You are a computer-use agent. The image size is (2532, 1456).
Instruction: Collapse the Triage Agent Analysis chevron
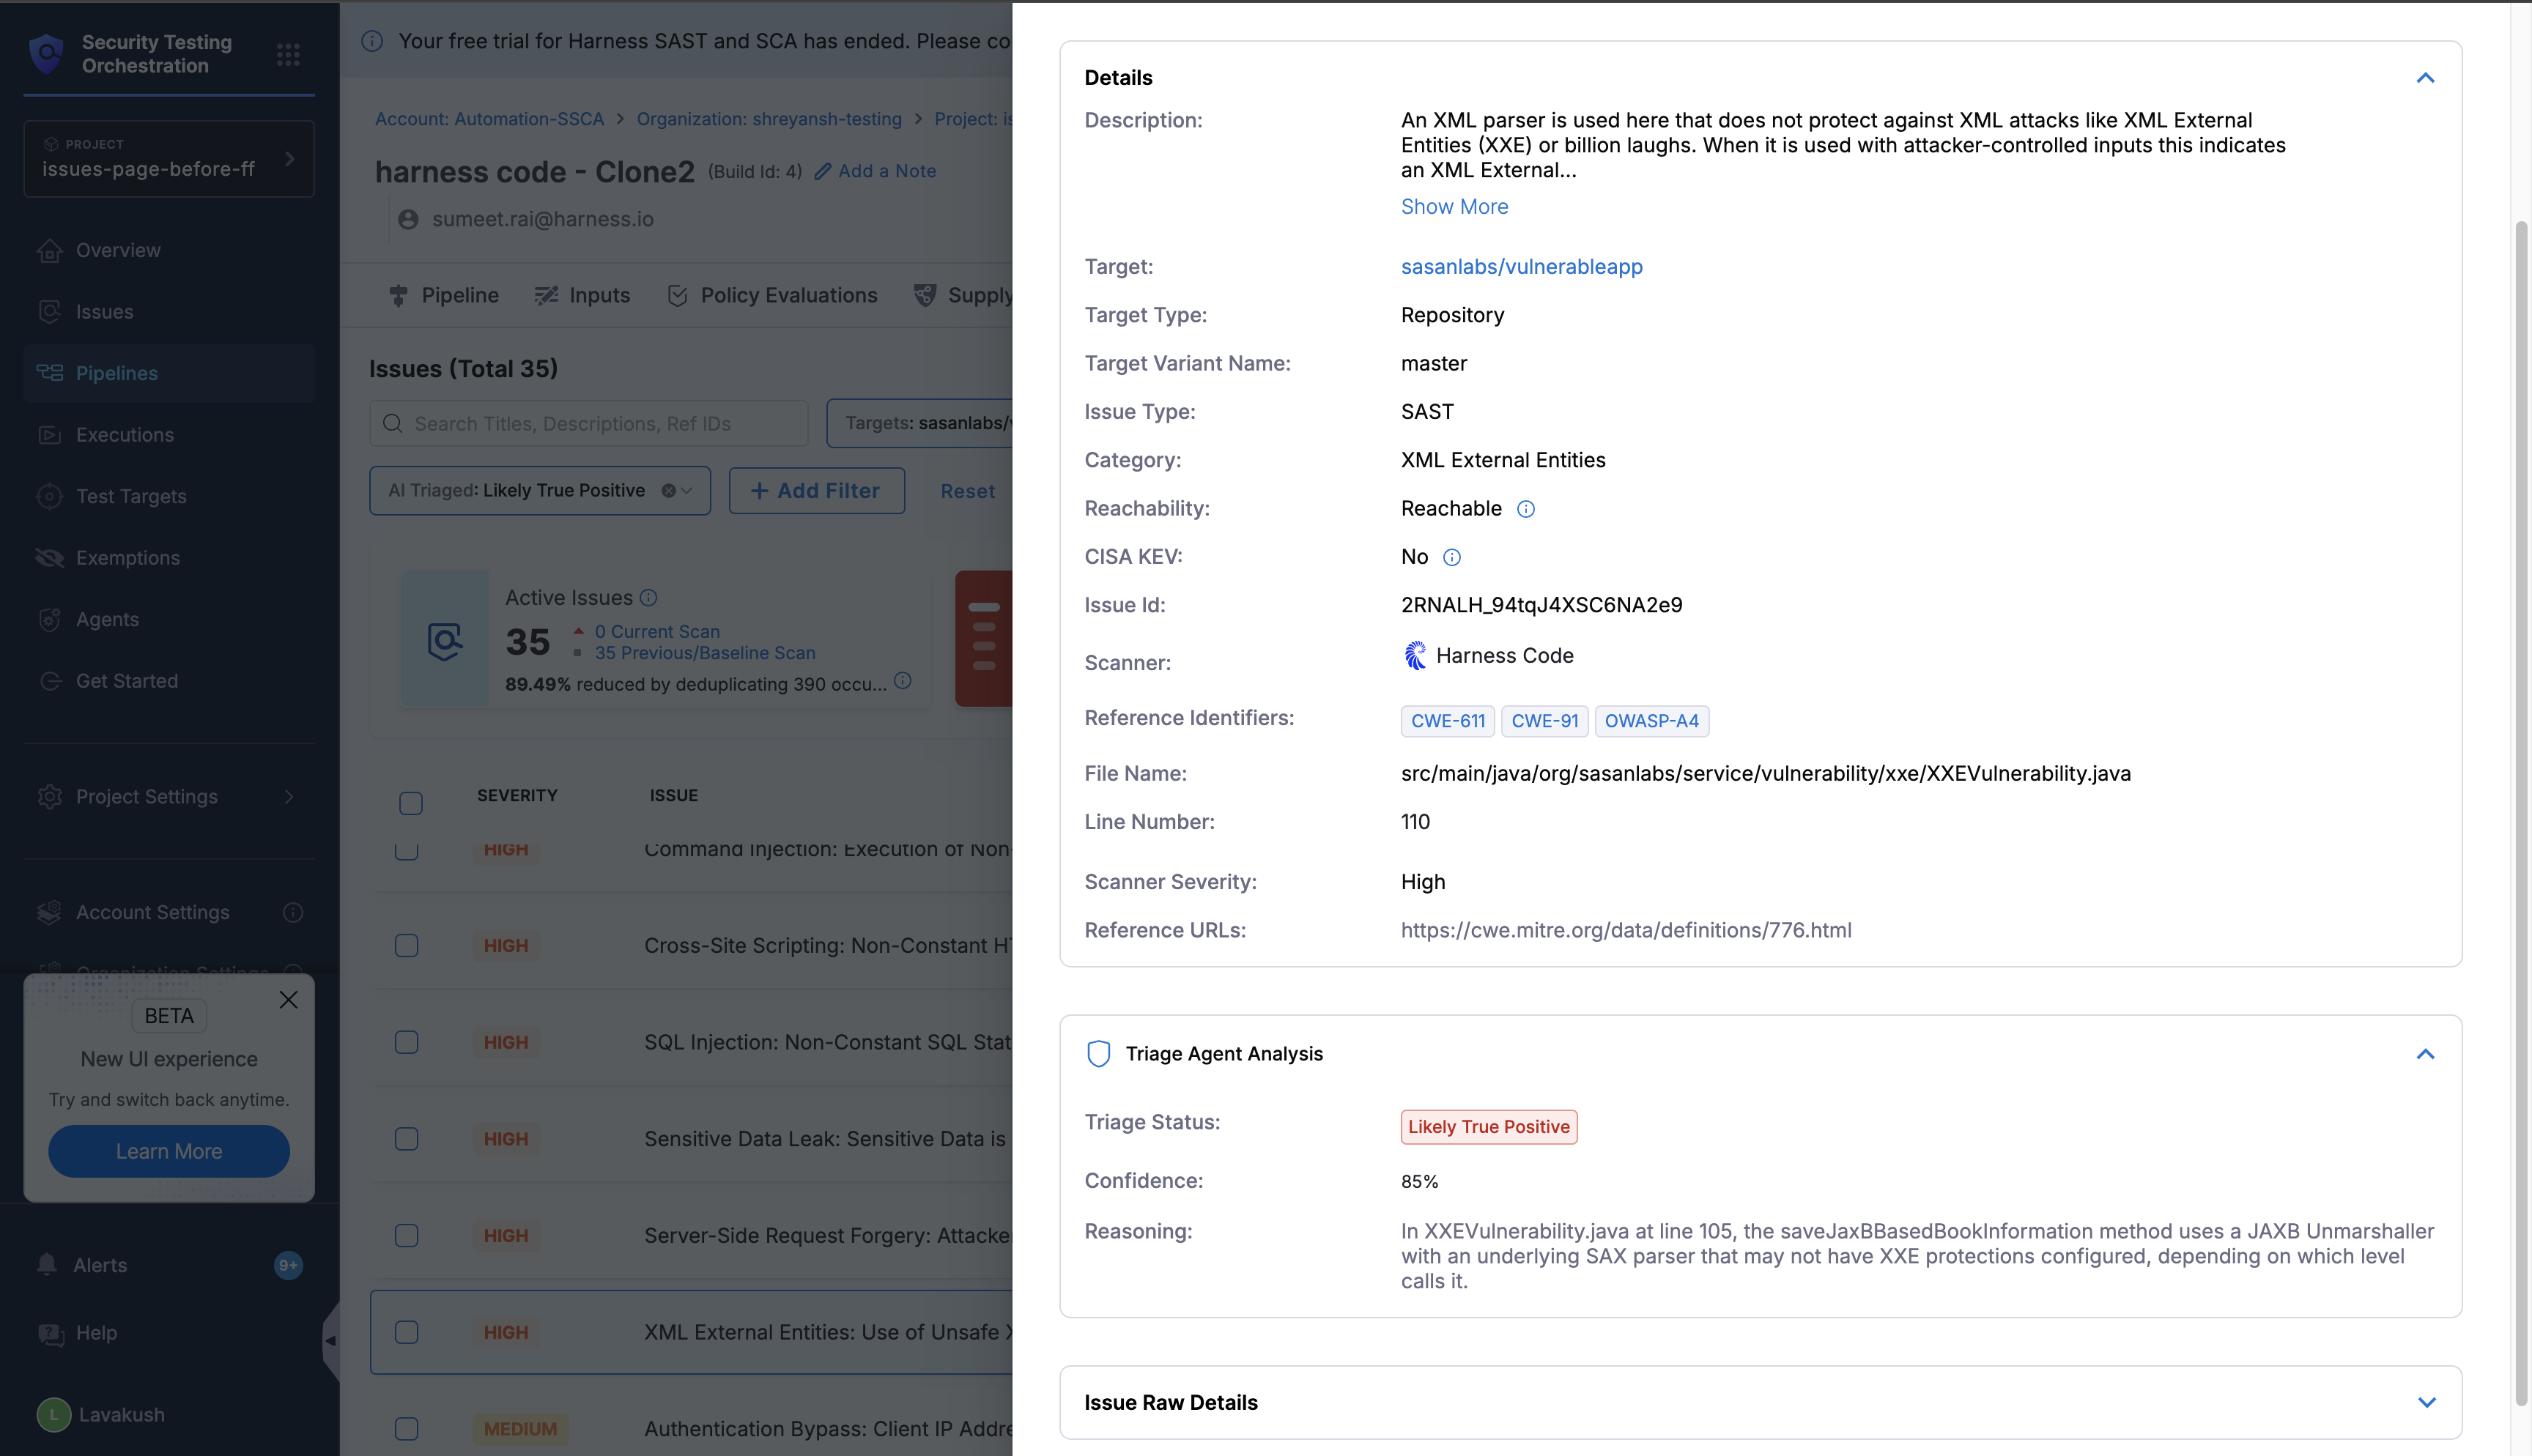point(2426,1054)
